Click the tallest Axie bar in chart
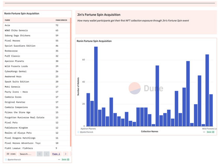 click(96, 86)
